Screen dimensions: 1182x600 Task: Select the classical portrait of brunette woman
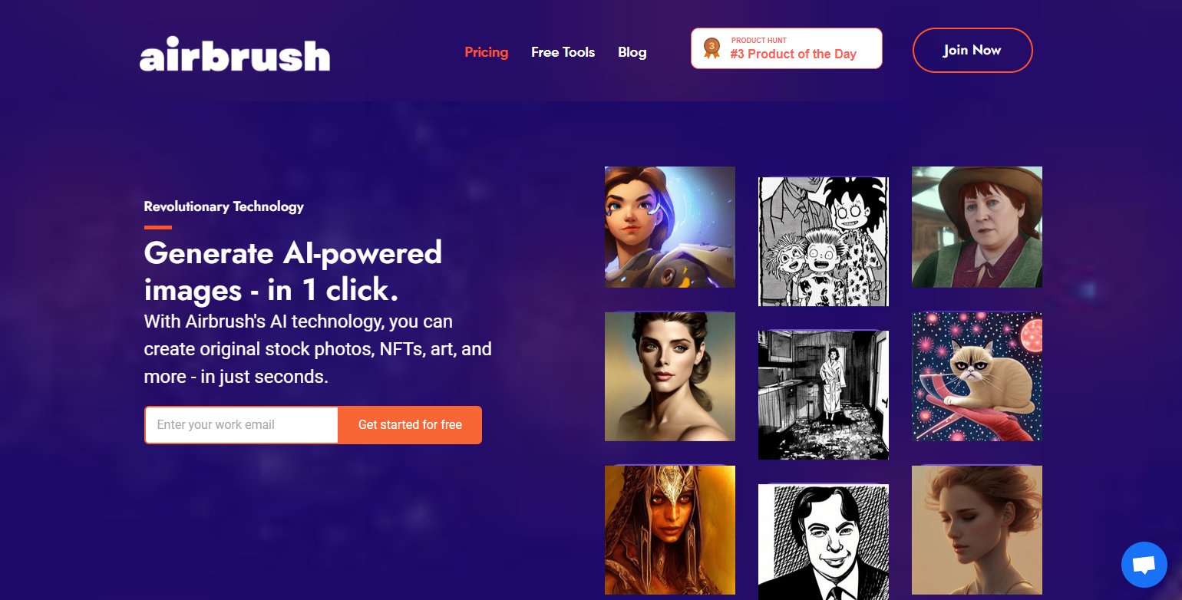point(670,377)
